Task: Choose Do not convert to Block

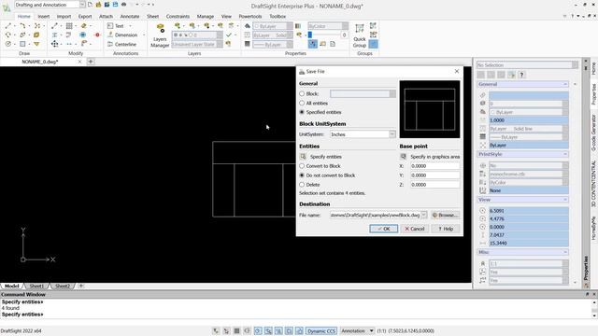Action: (x=302, y=175)
